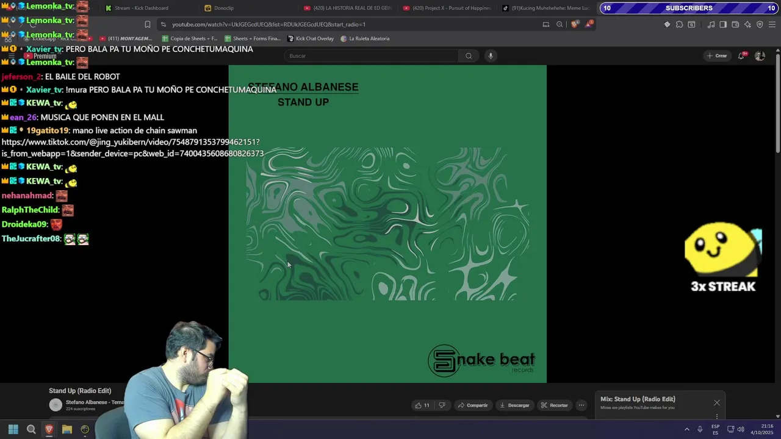
Task: Open volume speaker tray icon
Action: click(x=741, y=429)
